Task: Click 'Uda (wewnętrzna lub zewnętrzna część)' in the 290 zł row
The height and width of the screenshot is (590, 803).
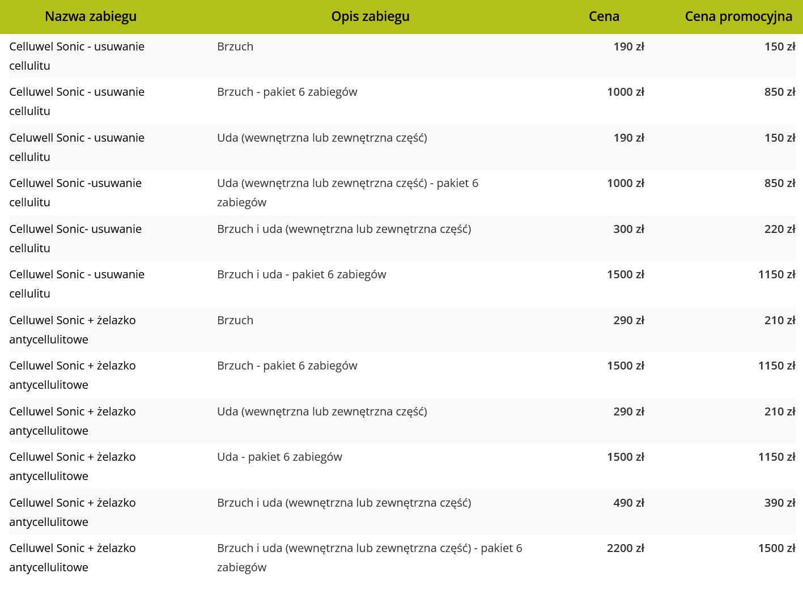Action: tap(322, 411)
